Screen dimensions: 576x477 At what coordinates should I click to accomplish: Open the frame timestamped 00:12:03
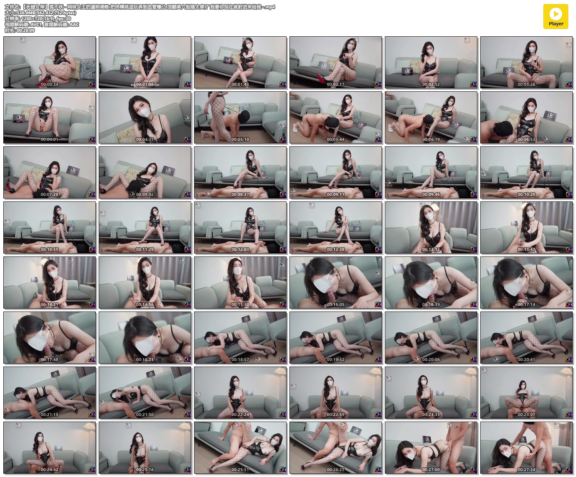point(240,227)
